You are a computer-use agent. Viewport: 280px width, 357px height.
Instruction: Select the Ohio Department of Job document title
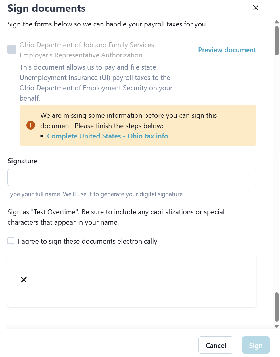87,50
